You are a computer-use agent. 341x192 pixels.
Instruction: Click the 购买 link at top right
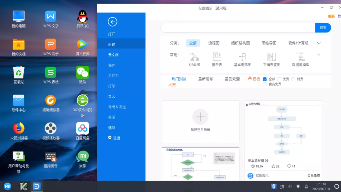pos(331,16)
